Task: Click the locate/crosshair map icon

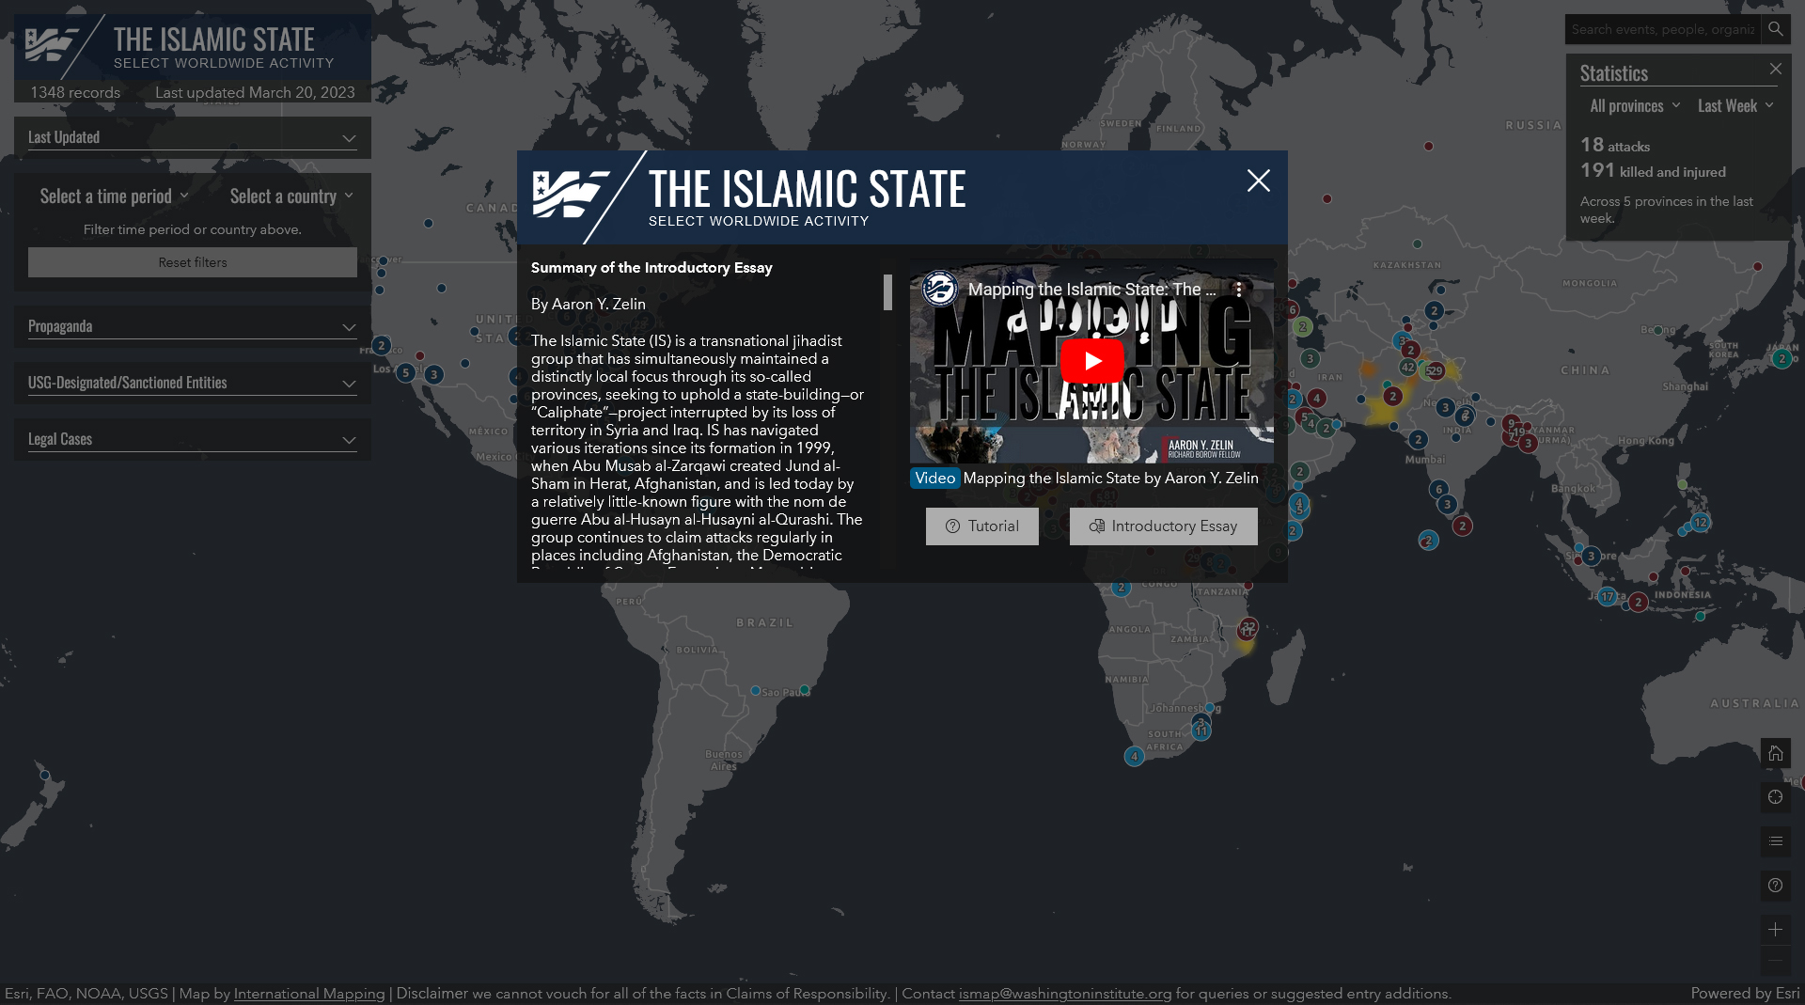Action: tap(1775, 797)
